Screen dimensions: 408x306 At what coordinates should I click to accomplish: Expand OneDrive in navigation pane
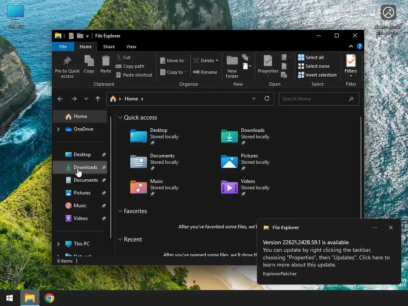click(x=58, y=129)
